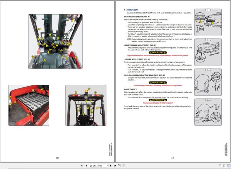Click 'ANGLE ADJUSTMENT OF THE BACK-REST (FIG. D)' heading
This screenshot has width=231, height=169.
144,75
